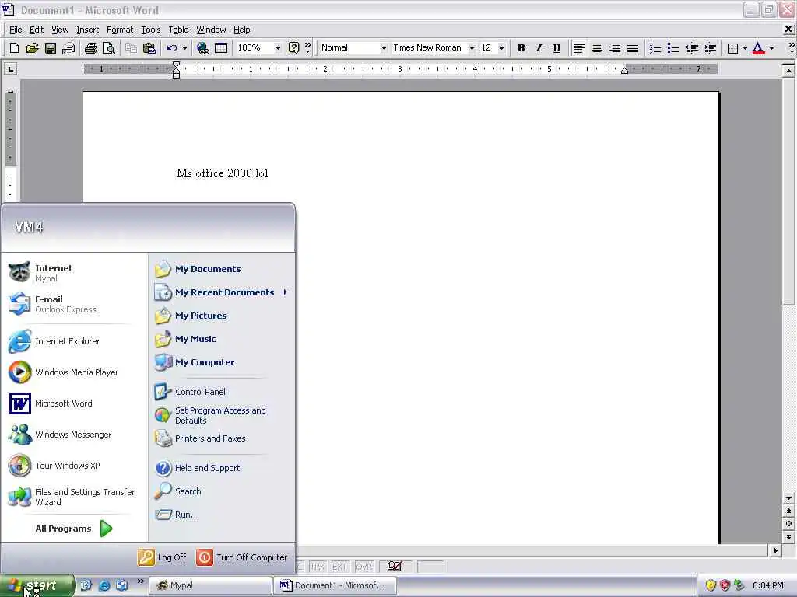Click Log Off in the Start menu
Image resolution: width=797 pixels, height=597 pixels.
(162, 557)
